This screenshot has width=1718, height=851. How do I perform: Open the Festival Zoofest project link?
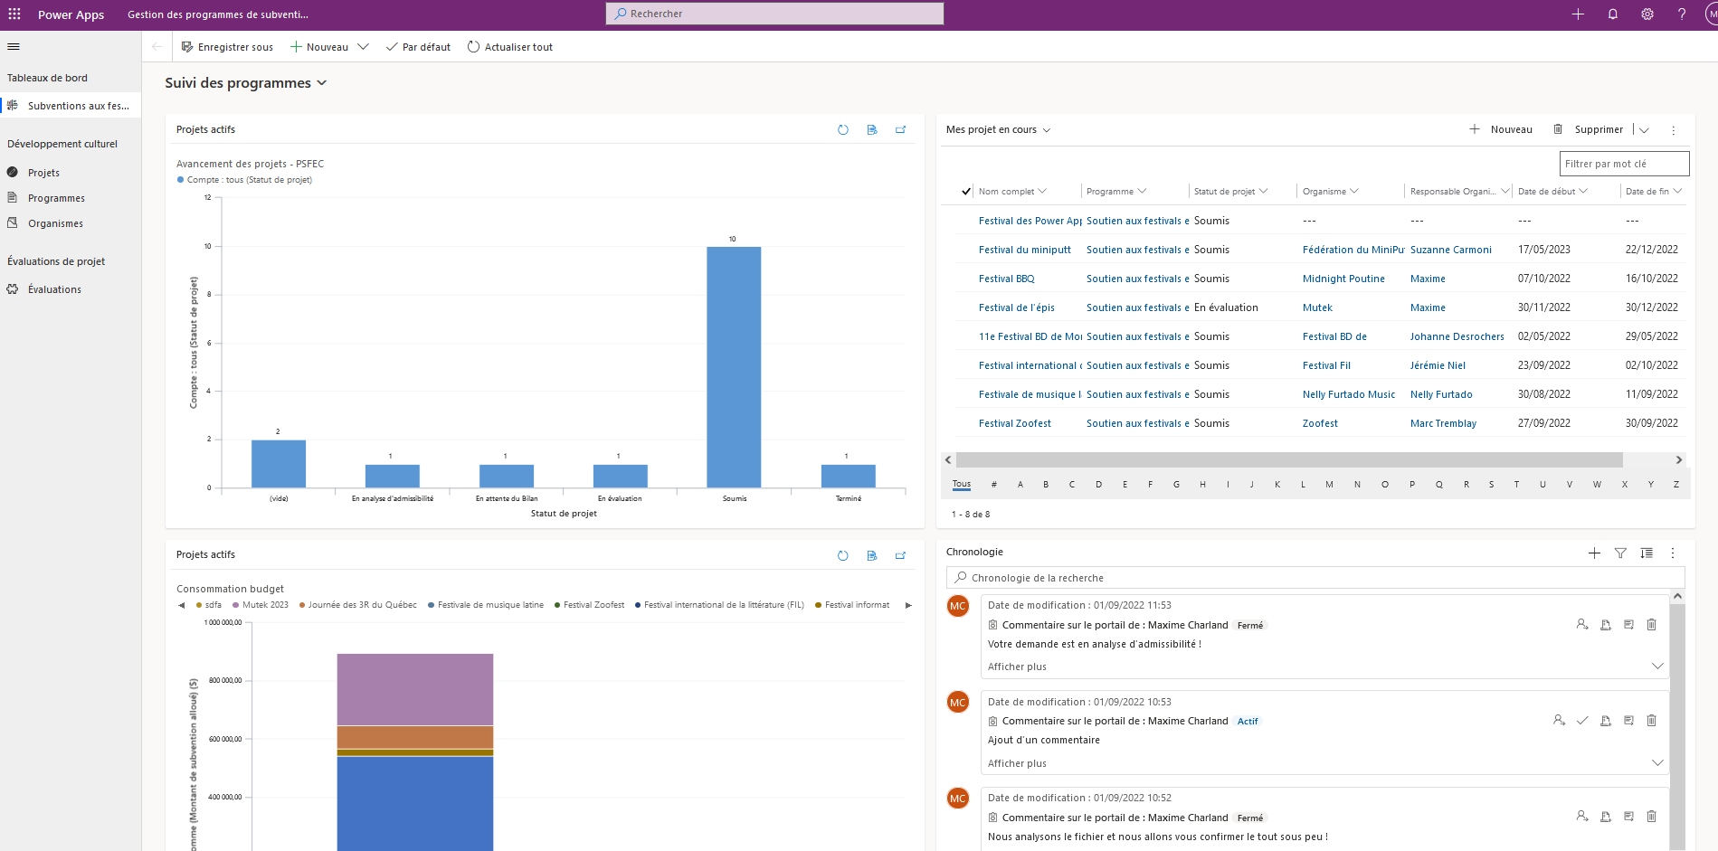point(1015,423)
